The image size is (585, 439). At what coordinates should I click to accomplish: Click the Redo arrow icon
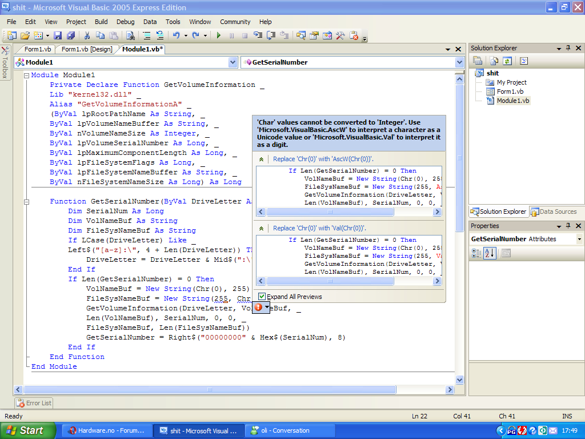(195, 35)
